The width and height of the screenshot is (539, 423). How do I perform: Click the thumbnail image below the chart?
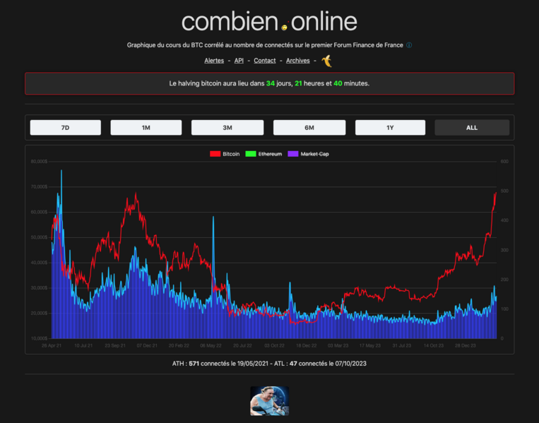(x=270, y=400)
